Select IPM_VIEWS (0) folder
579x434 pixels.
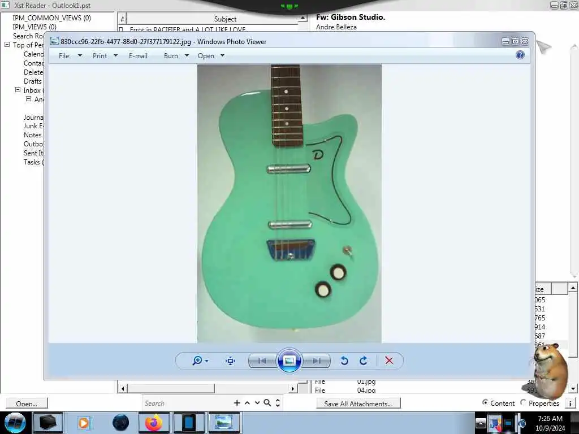pos(34,27)
